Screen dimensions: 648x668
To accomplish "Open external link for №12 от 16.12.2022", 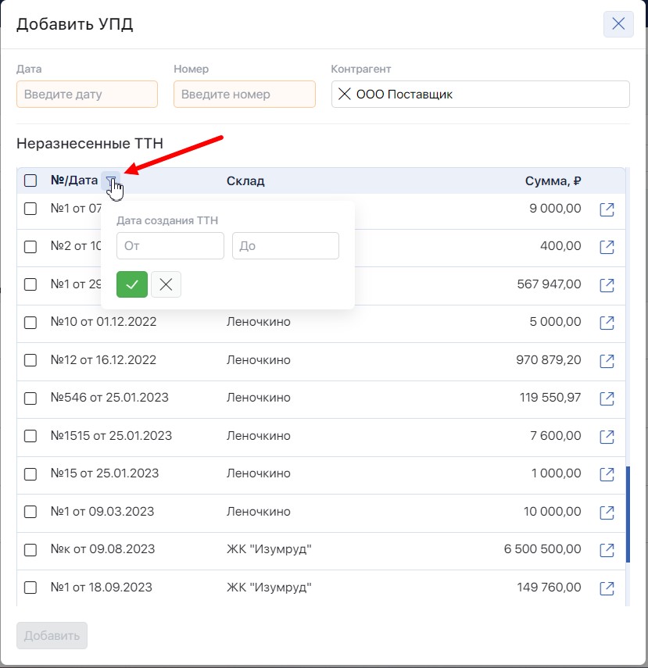I will point(607,361).
